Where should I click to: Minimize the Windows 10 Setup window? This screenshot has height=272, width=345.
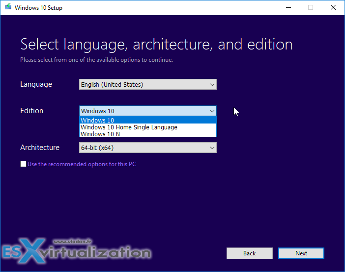click(287, 7)
